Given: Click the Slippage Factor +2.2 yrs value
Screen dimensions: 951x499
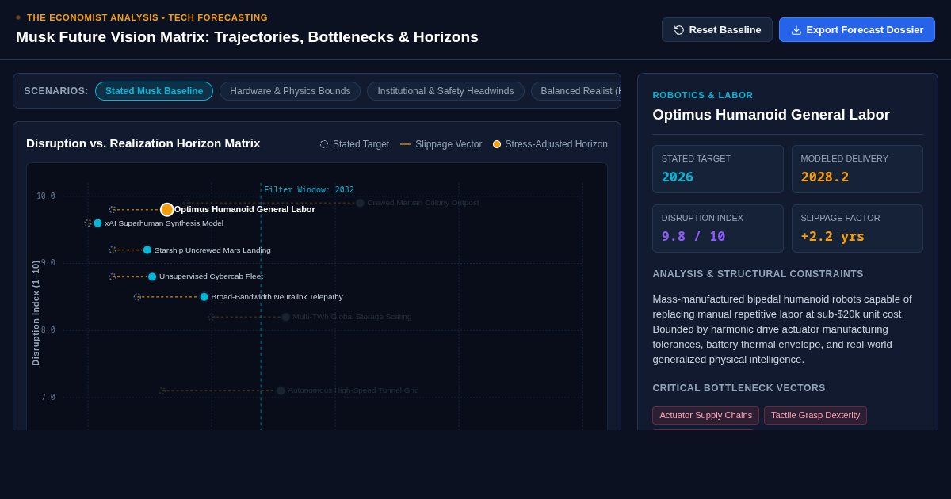Looking at the screenshot, I should [x=833, y=236].
